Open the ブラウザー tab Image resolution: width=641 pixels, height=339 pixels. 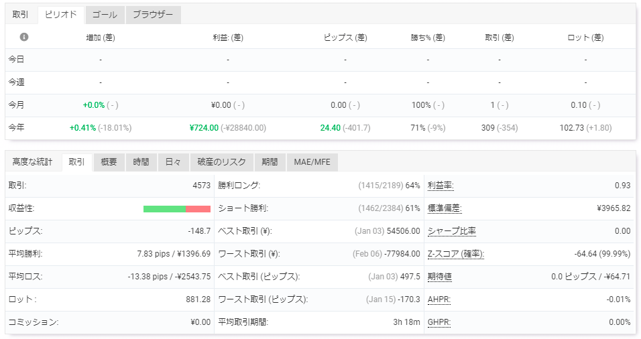pos(154,15)
